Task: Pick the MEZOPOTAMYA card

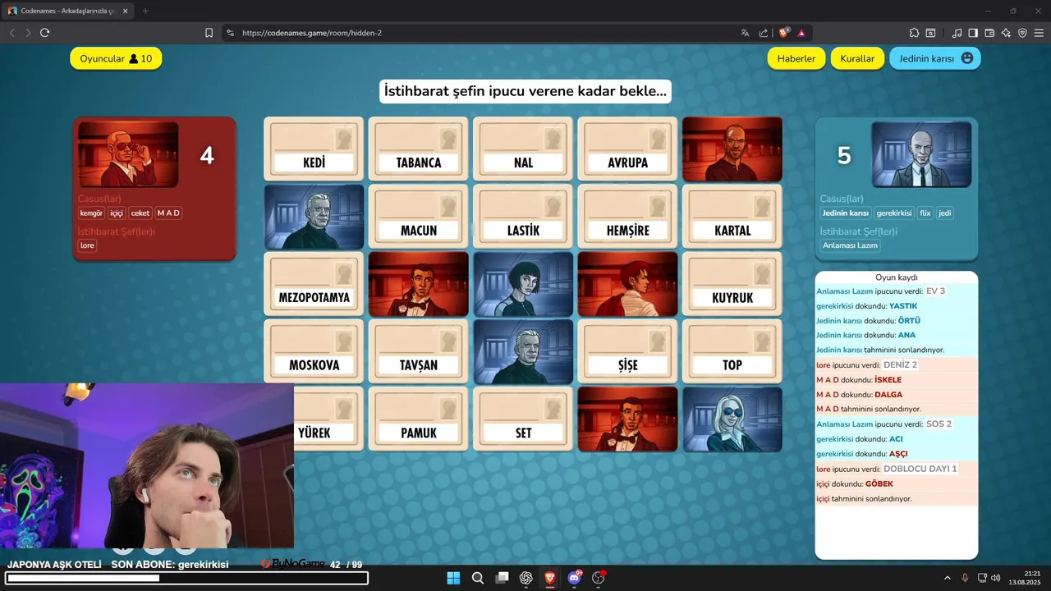Action: [314, 284]
